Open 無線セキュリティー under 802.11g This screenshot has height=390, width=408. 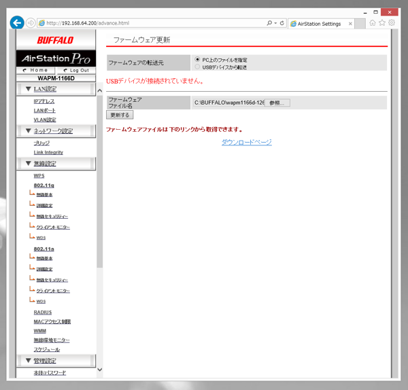click(52, 216)
